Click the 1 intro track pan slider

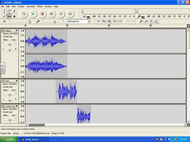9,100
